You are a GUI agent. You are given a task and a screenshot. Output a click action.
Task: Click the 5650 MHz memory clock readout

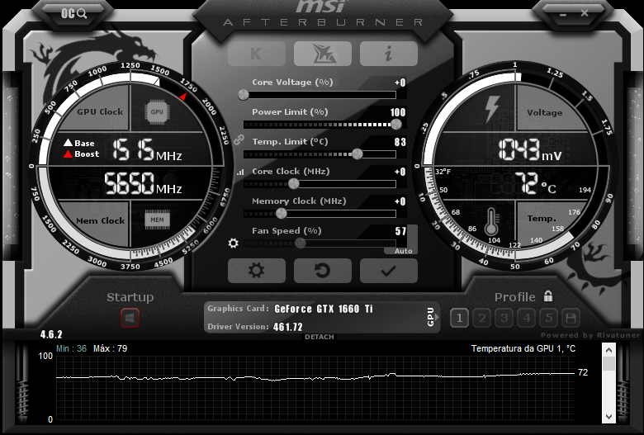143,183
